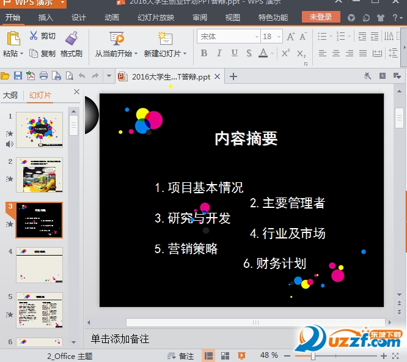Center align text

[x=336, y=53]
